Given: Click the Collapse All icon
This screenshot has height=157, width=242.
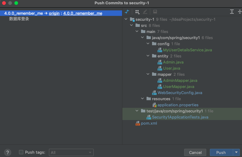Looking at the screenshot, I should [x=240, y=12].
